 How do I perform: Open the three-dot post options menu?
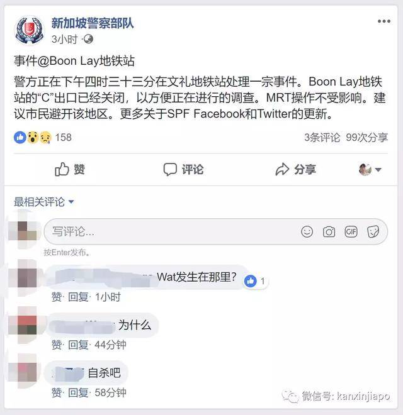384,21
